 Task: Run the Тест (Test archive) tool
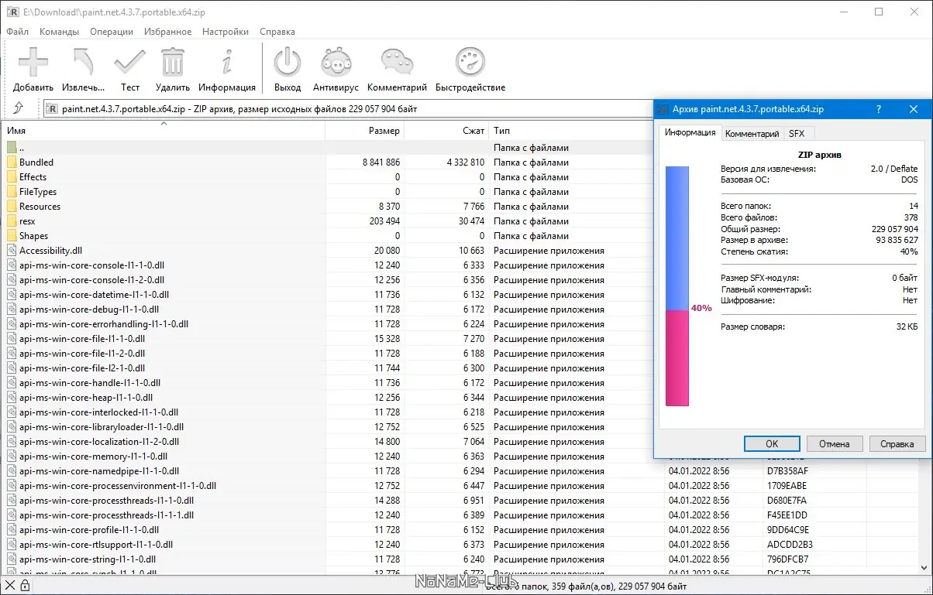[129, 66]
